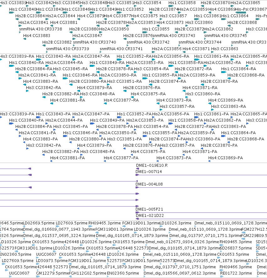Click the snmRNA:430:CR33743 label

174,36
